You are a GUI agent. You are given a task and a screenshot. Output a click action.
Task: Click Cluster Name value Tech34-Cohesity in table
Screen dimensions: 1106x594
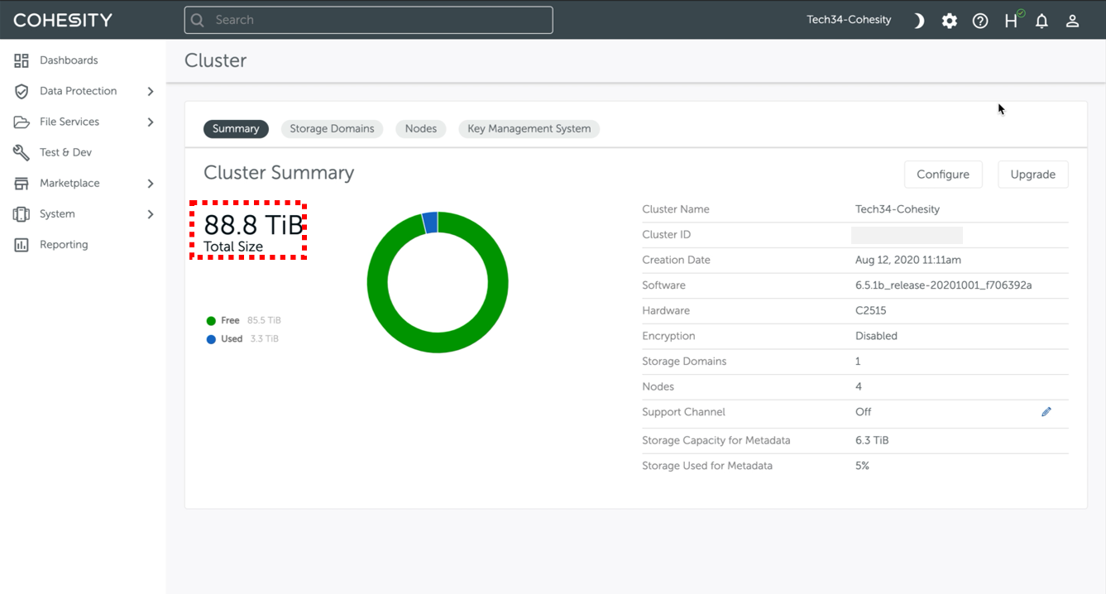898,209
